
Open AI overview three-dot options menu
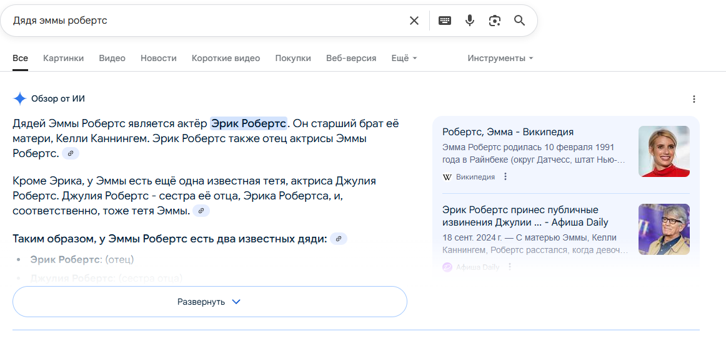(694, 99)
